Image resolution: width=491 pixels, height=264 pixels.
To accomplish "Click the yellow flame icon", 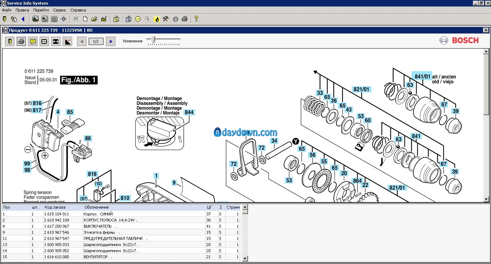I will 156,19.
